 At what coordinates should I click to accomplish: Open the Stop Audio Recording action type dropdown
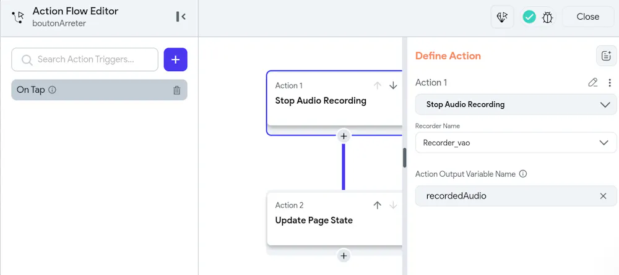(516, 104)
